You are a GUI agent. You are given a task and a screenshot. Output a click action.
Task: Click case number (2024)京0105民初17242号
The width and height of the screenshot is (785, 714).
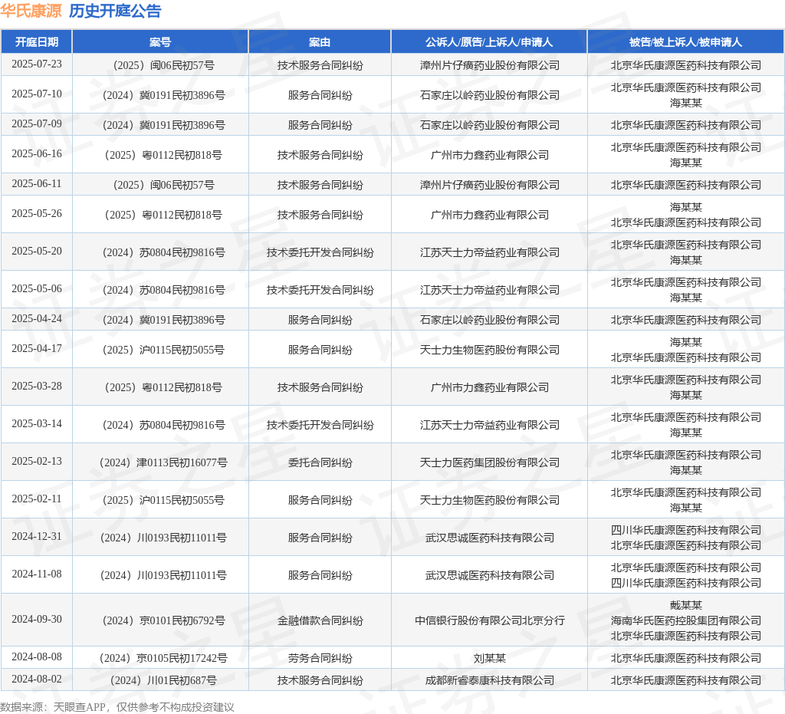[163, 659]
